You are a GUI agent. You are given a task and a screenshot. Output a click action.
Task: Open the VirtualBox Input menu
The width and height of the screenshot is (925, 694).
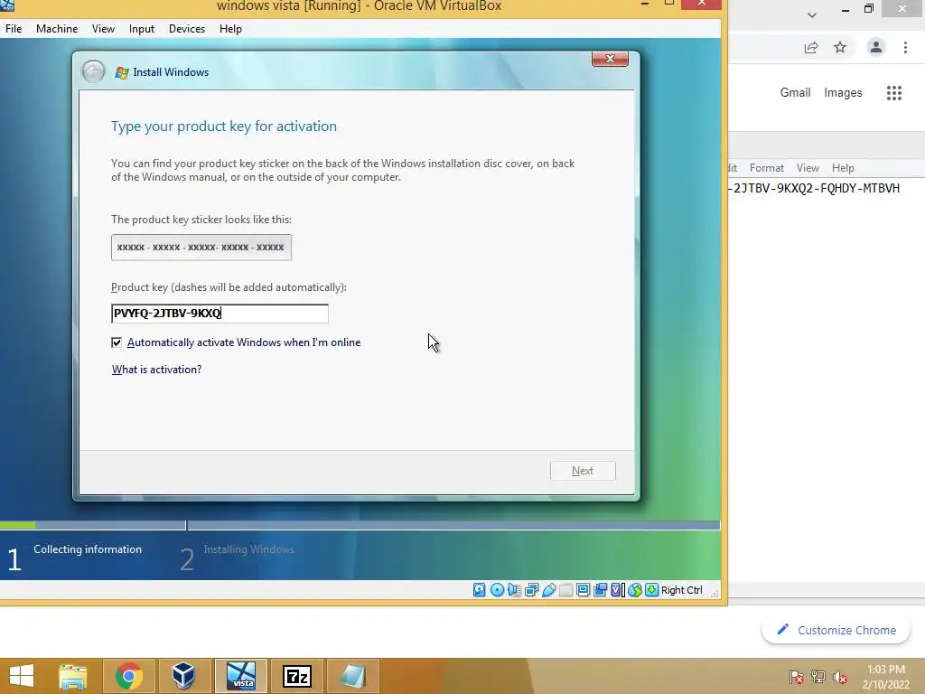point(142,28)
